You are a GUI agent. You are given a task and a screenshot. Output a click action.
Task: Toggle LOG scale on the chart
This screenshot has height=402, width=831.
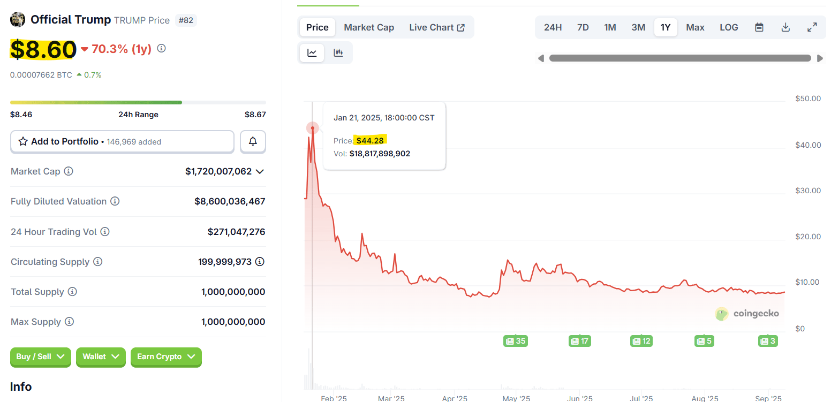[729, 27]
